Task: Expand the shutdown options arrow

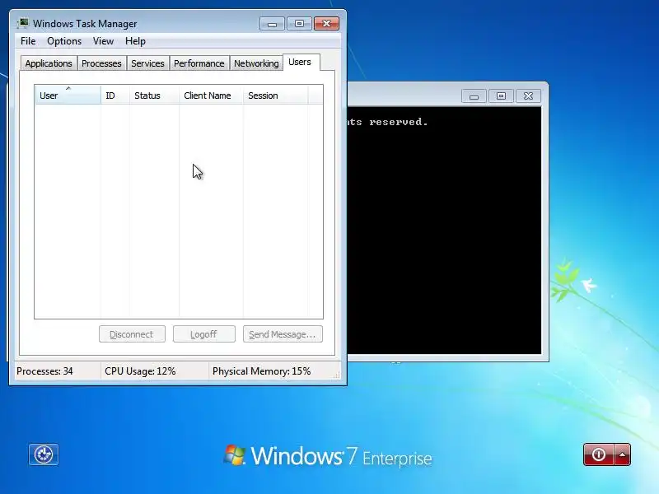Action: [623, 454]
